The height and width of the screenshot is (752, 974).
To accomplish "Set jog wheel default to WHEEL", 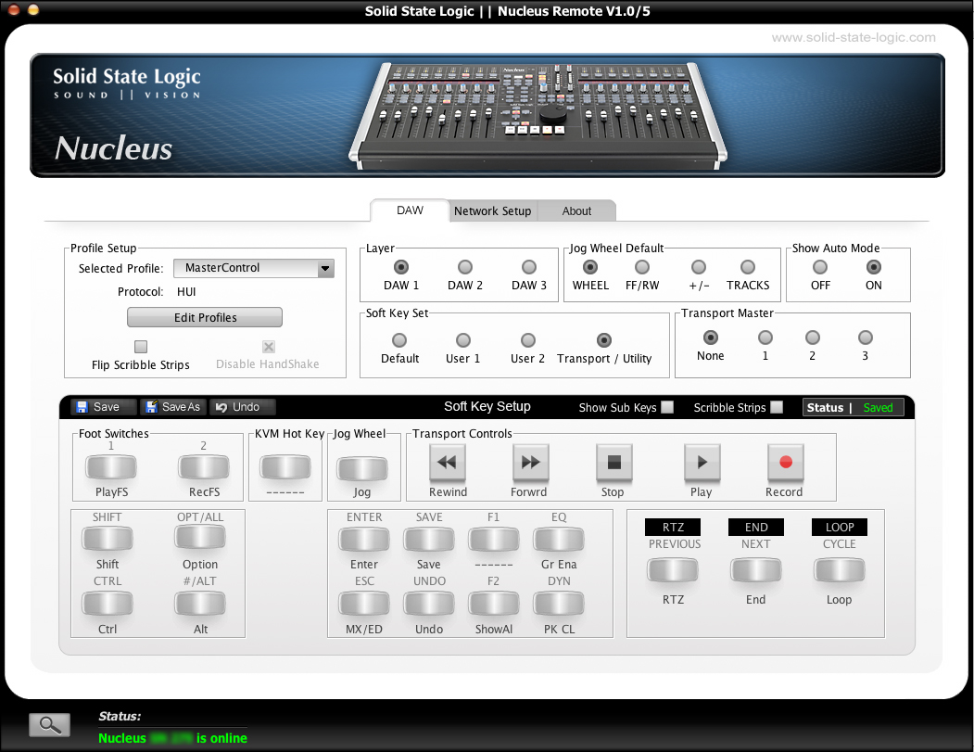I will tap(590, 267).
